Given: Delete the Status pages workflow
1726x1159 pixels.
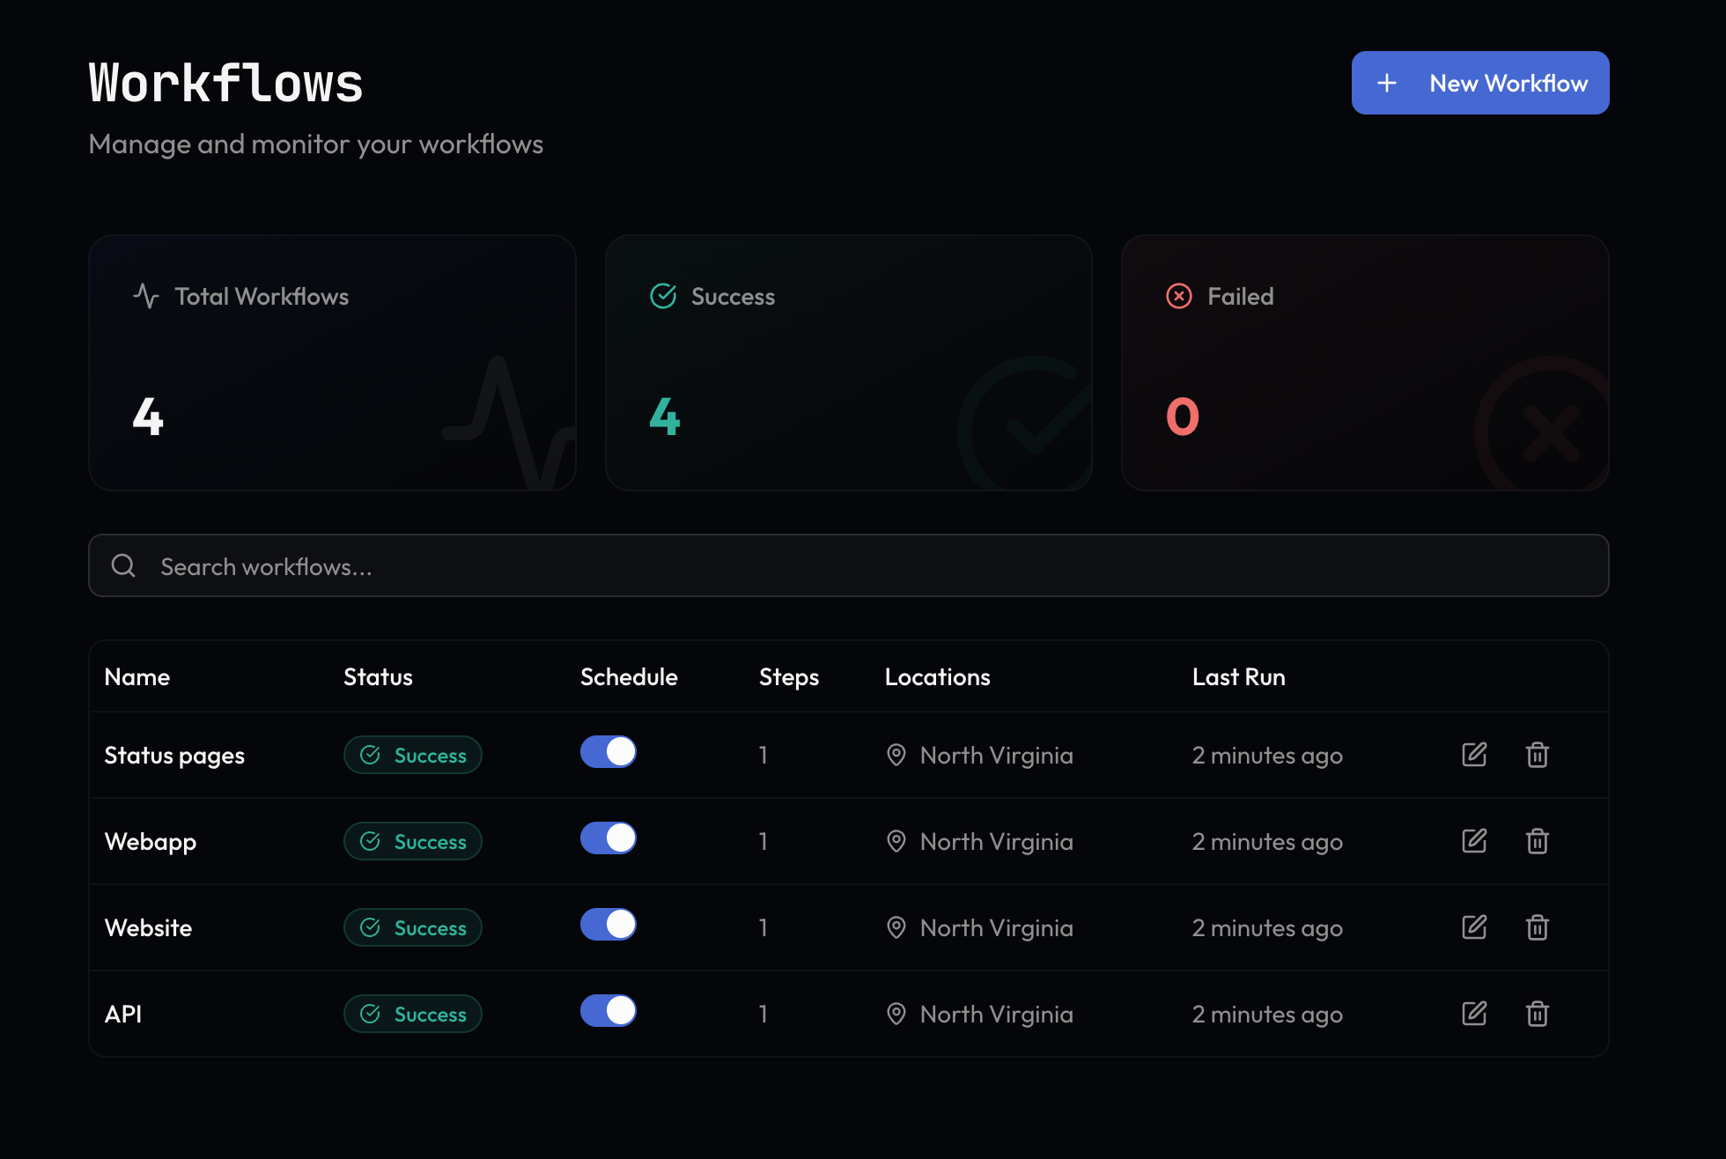Looking at the screenshot, I should (1537, 754).
